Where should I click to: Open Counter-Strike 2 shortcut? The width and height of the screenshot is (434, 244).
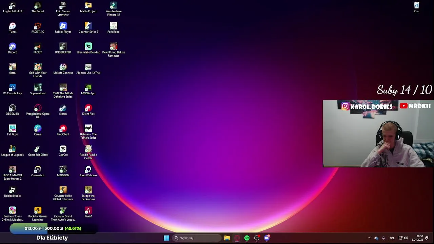(88, 28)
